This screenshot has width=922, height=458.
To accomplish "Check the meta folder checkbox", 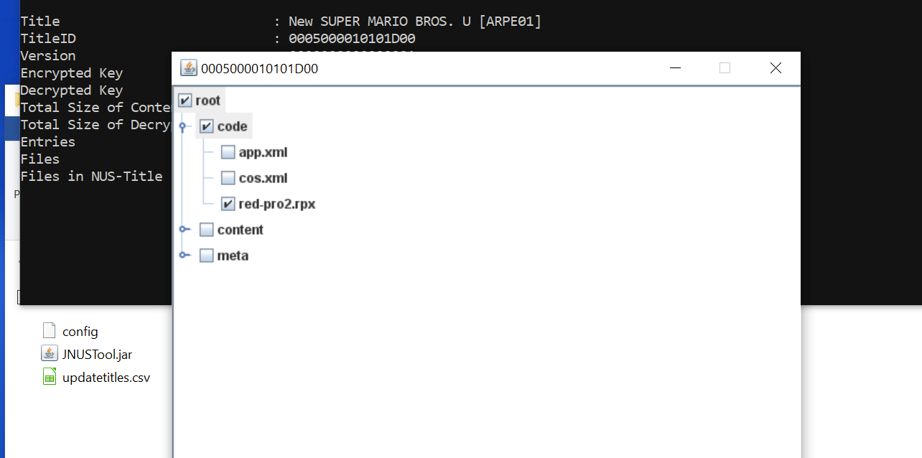I will pyautogui.click(x=207, y=256).
